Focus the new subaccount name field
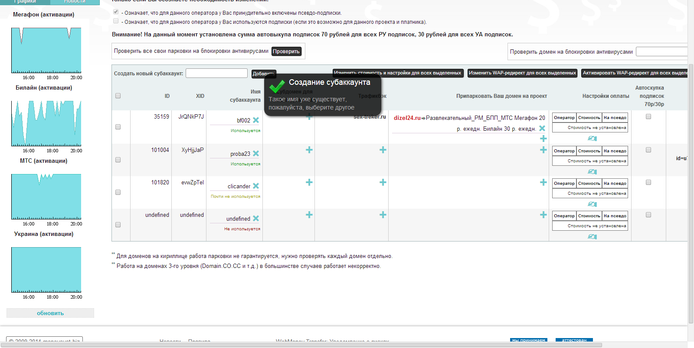Image resolution: width=694 pixels, height=348 pixels. (x=216, y=73)
